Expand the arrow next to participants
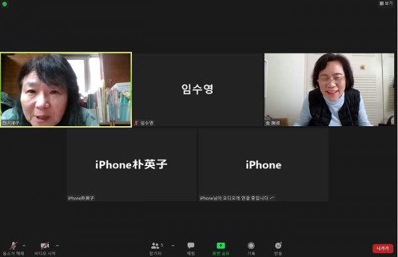The height and width of the screenshot is (257, 398). tap(173, 246)
